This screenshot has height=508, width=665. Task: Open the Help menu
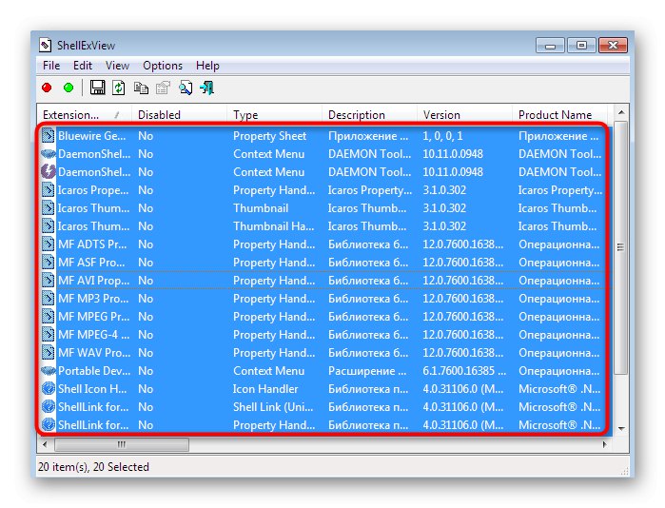[x=207, y=66]
